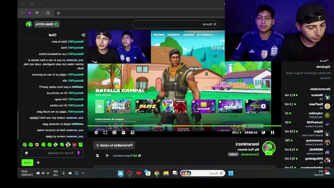Open the emoji picker smiley icon

26,153
